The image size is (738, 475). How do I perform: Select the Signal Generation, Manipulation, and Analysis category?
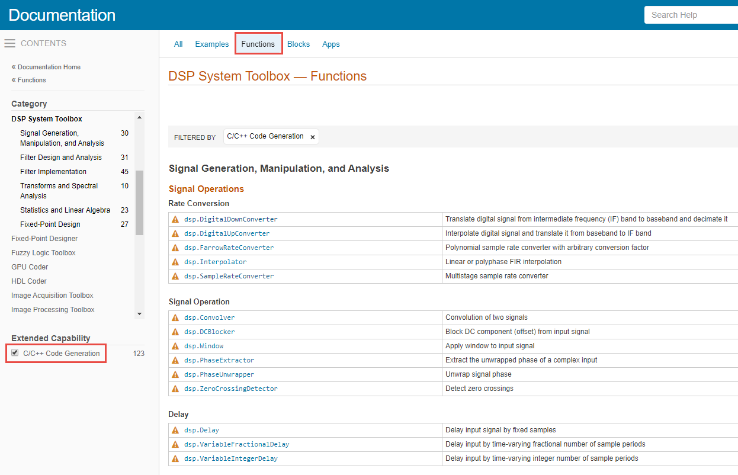(x=60, y=137)
